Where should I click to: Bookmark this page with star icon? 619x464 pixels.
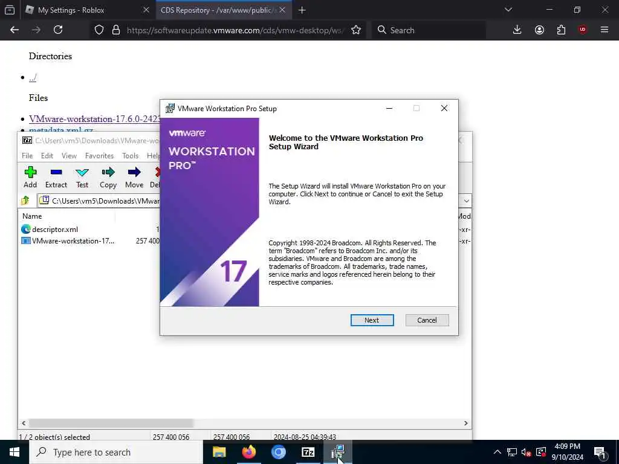tap(356, 30)
